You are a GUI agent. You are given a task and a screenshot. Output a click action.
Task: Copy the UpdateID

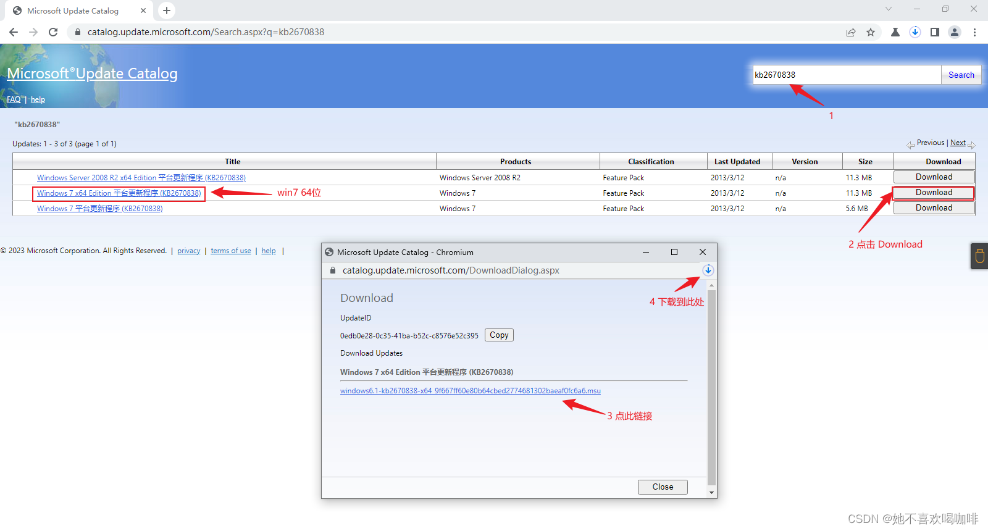tap(499, 335)
